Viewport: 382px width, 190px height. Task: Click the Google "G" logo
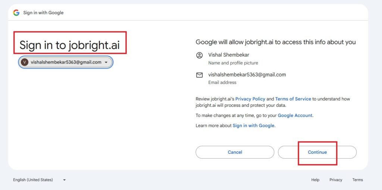pos(16,13)
